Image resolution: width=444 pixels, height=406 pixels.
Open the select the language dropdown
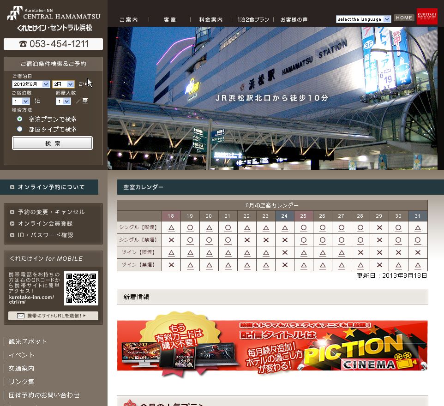(364, 19)
